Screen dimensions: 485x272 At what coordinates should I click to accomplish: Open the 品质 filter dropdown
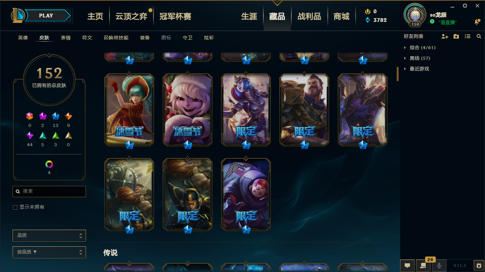pos(49,236)
